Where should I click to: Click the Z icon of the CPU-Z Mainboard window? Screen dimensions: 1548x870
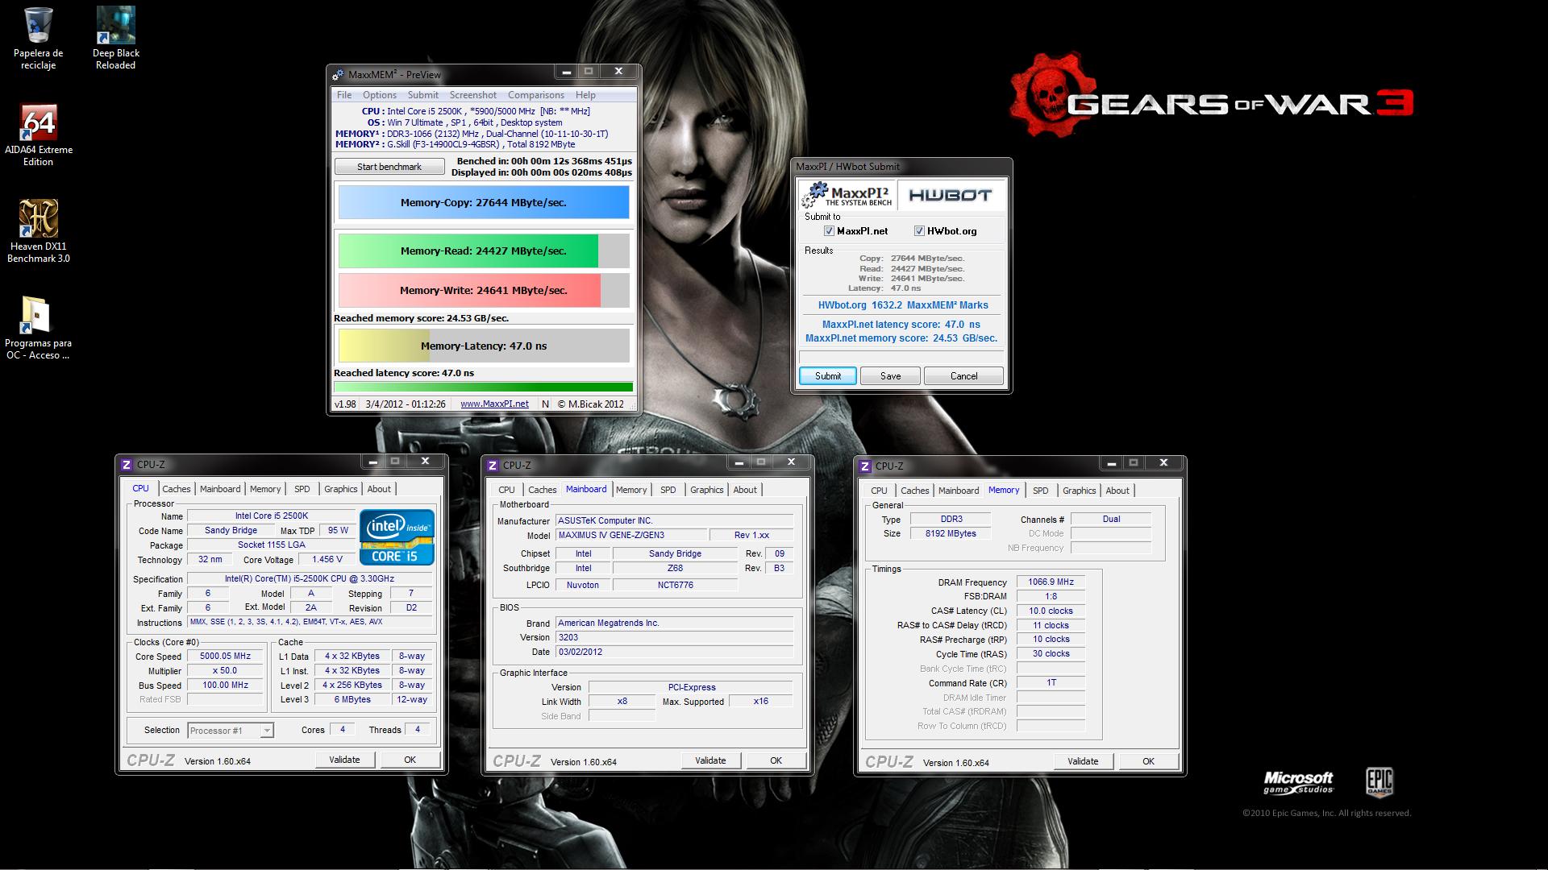coord(492,466)
